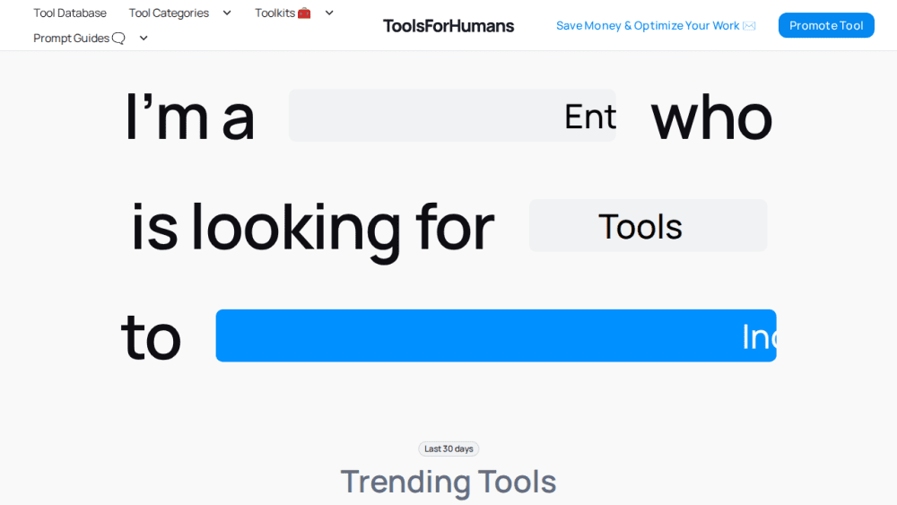897x505 pixels.
Task: Open the Toolkits menu item
Action: pos(283,13)
